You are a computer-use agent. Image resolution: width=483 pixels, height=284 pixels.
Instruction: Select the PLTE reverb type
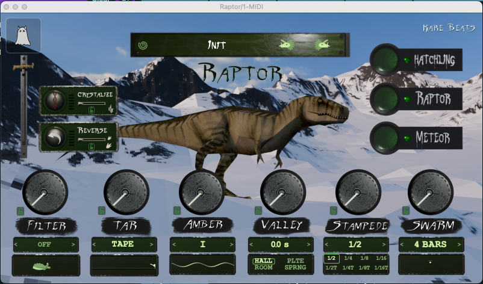pos(296,261)
